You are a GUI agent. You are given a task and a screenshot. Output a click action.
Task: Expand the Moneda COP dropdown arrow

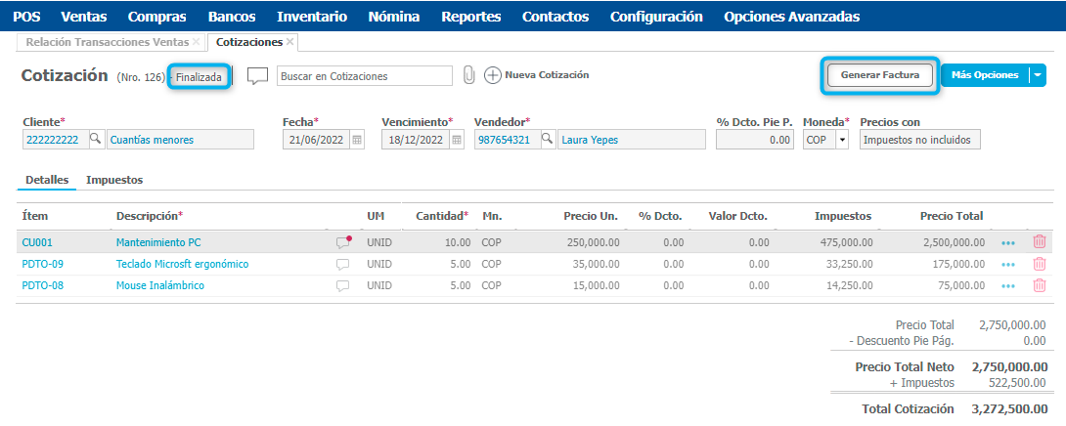(x=841, y=140)
